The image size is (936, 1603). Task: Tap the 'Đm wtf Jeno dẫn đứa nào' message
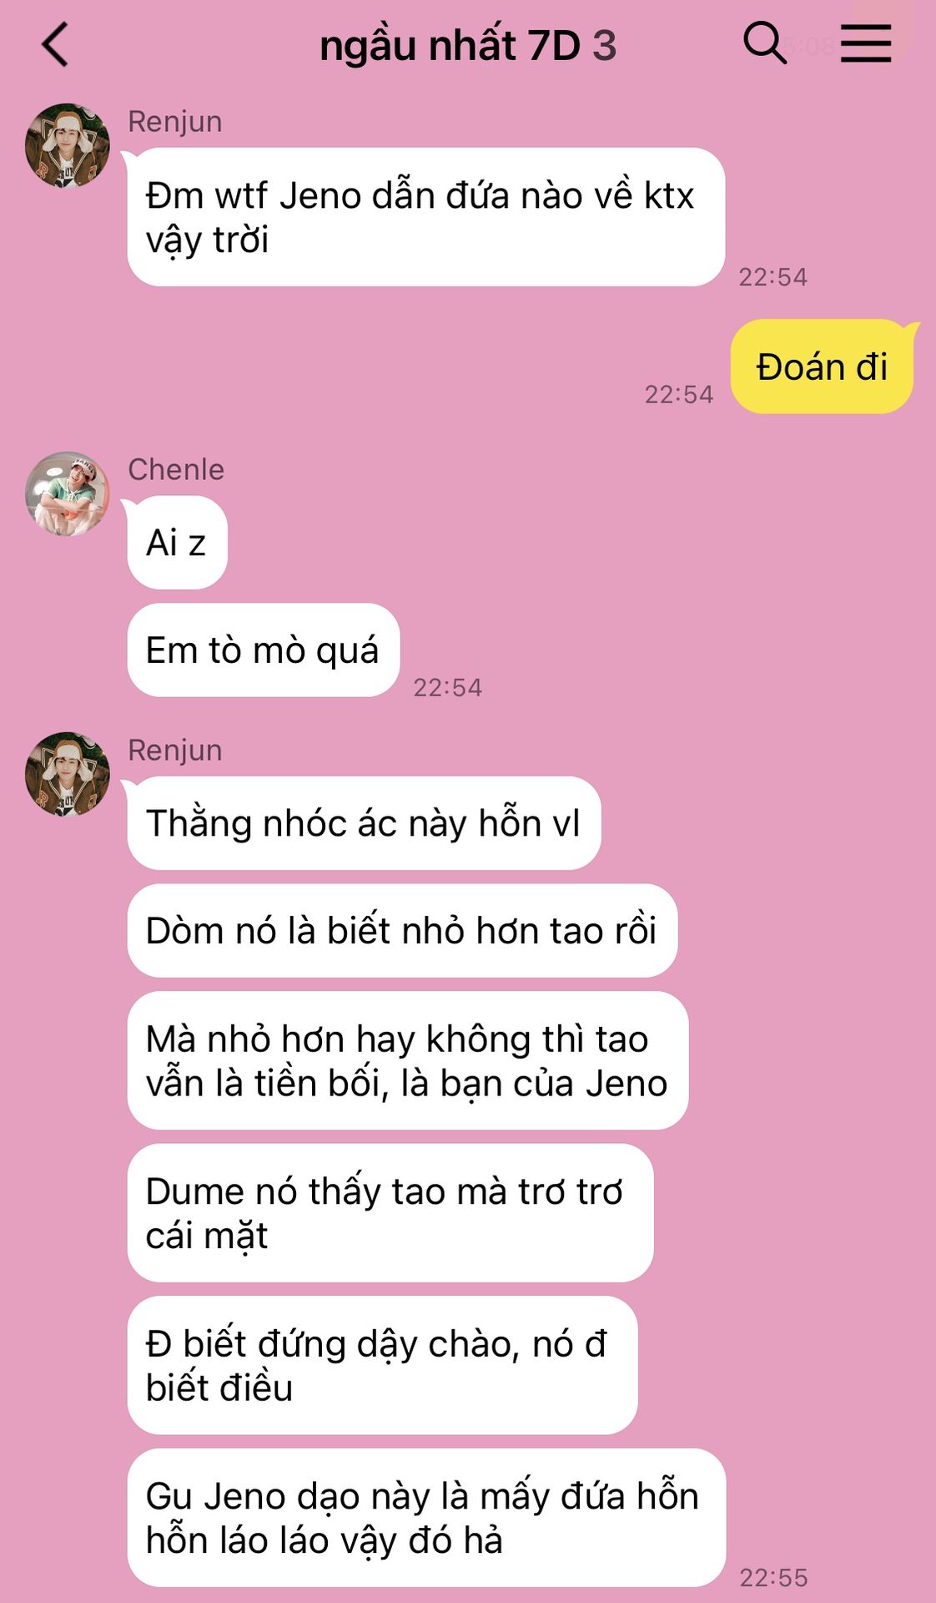click(425, 217)
